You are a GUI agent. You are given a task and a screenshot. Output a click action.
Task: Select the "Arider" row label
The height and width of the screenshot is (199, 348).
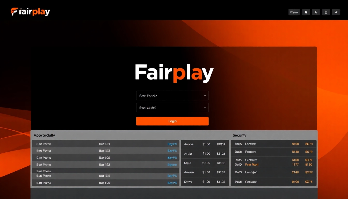[188, 154]
